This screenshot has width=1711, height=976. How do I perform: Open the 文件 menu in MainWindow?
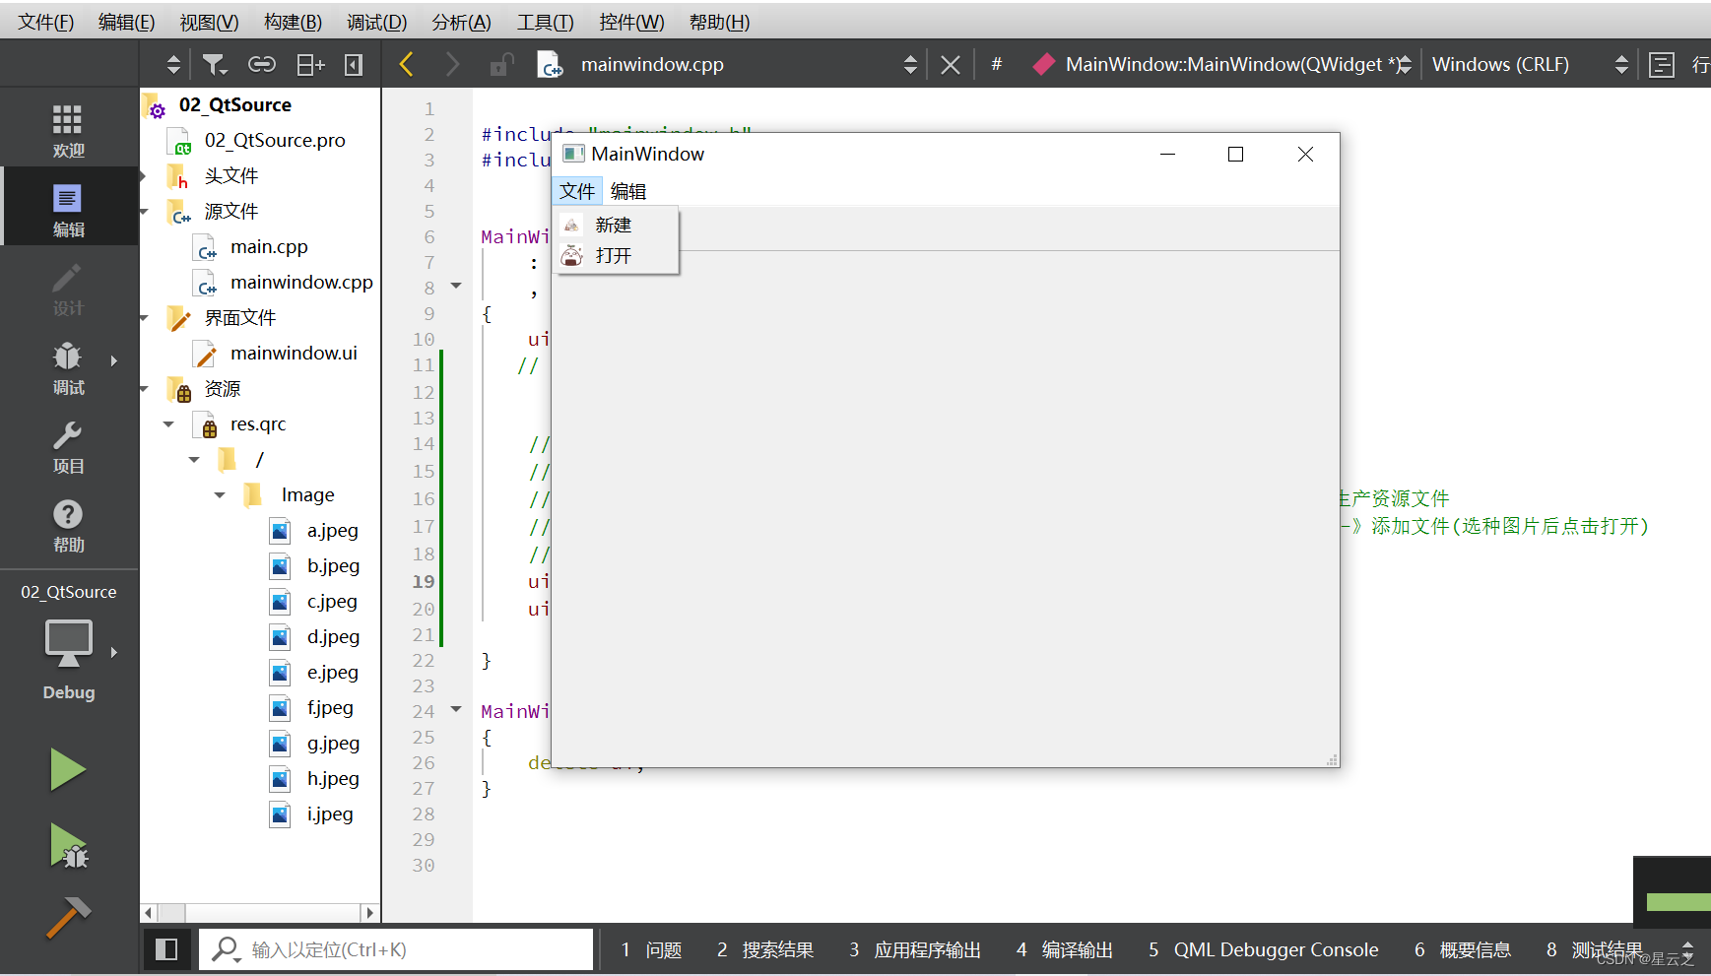tap(577, 191)
